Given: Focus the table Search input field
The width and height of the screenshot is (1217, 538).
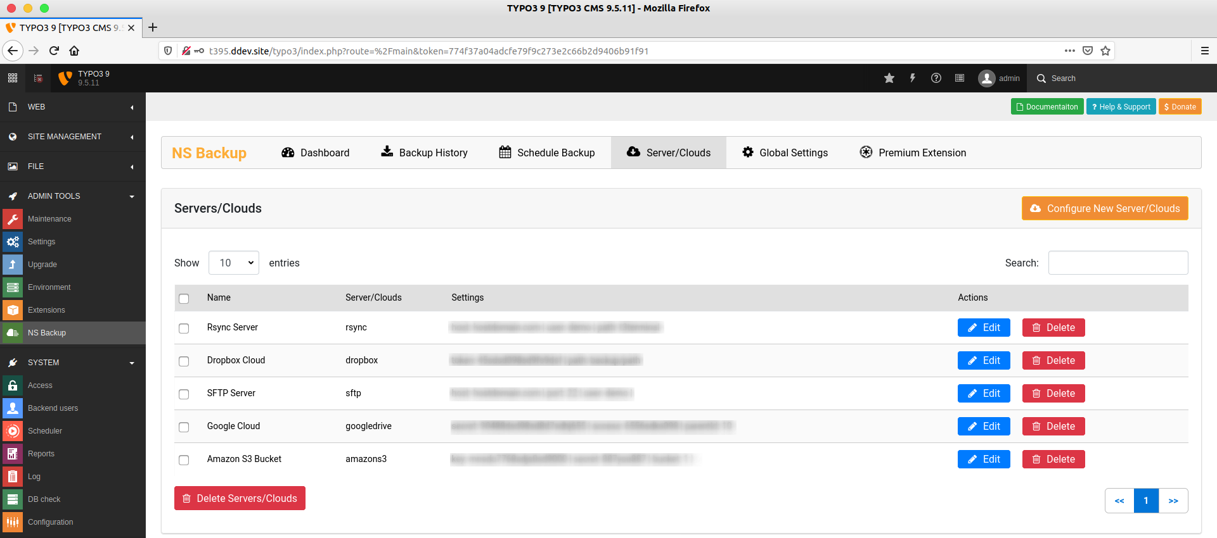Looking at the screenshot, I should tap(1118, 263).
